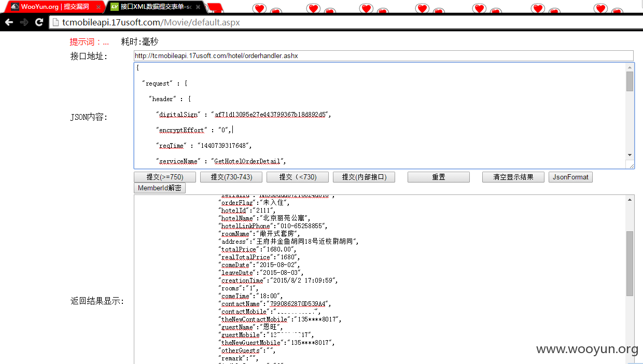Image resolution: width=643 pixels, height=364 pixels.
Task: Click the 返回结果显示 label
Action: pos(97,301)
